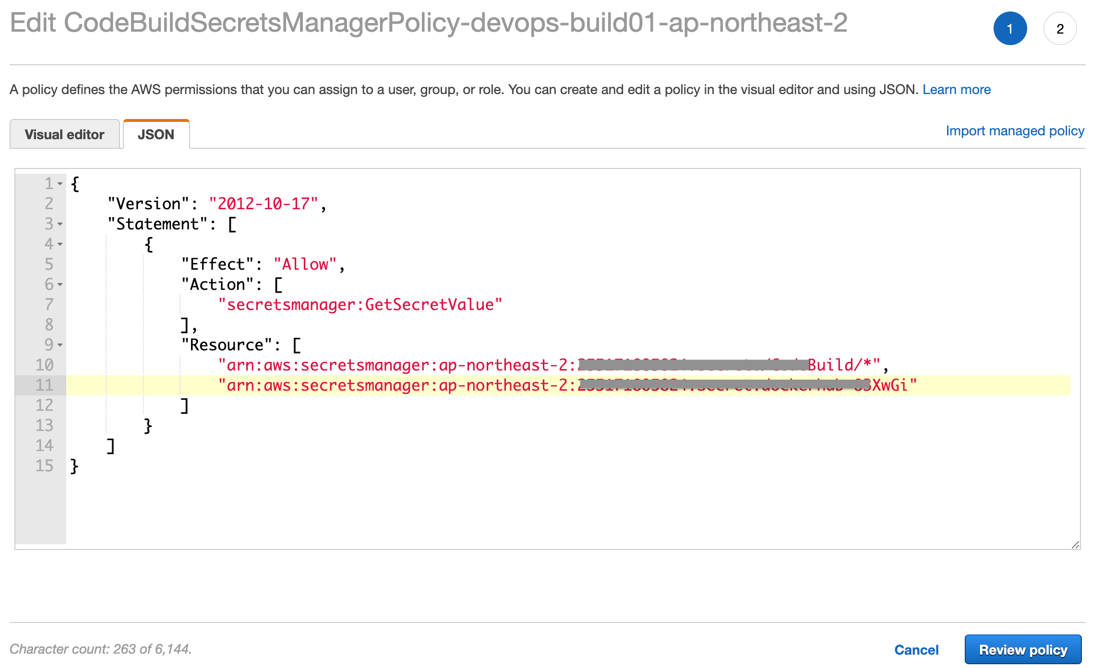Switch to the Visual editor tab

pos(64,134)
